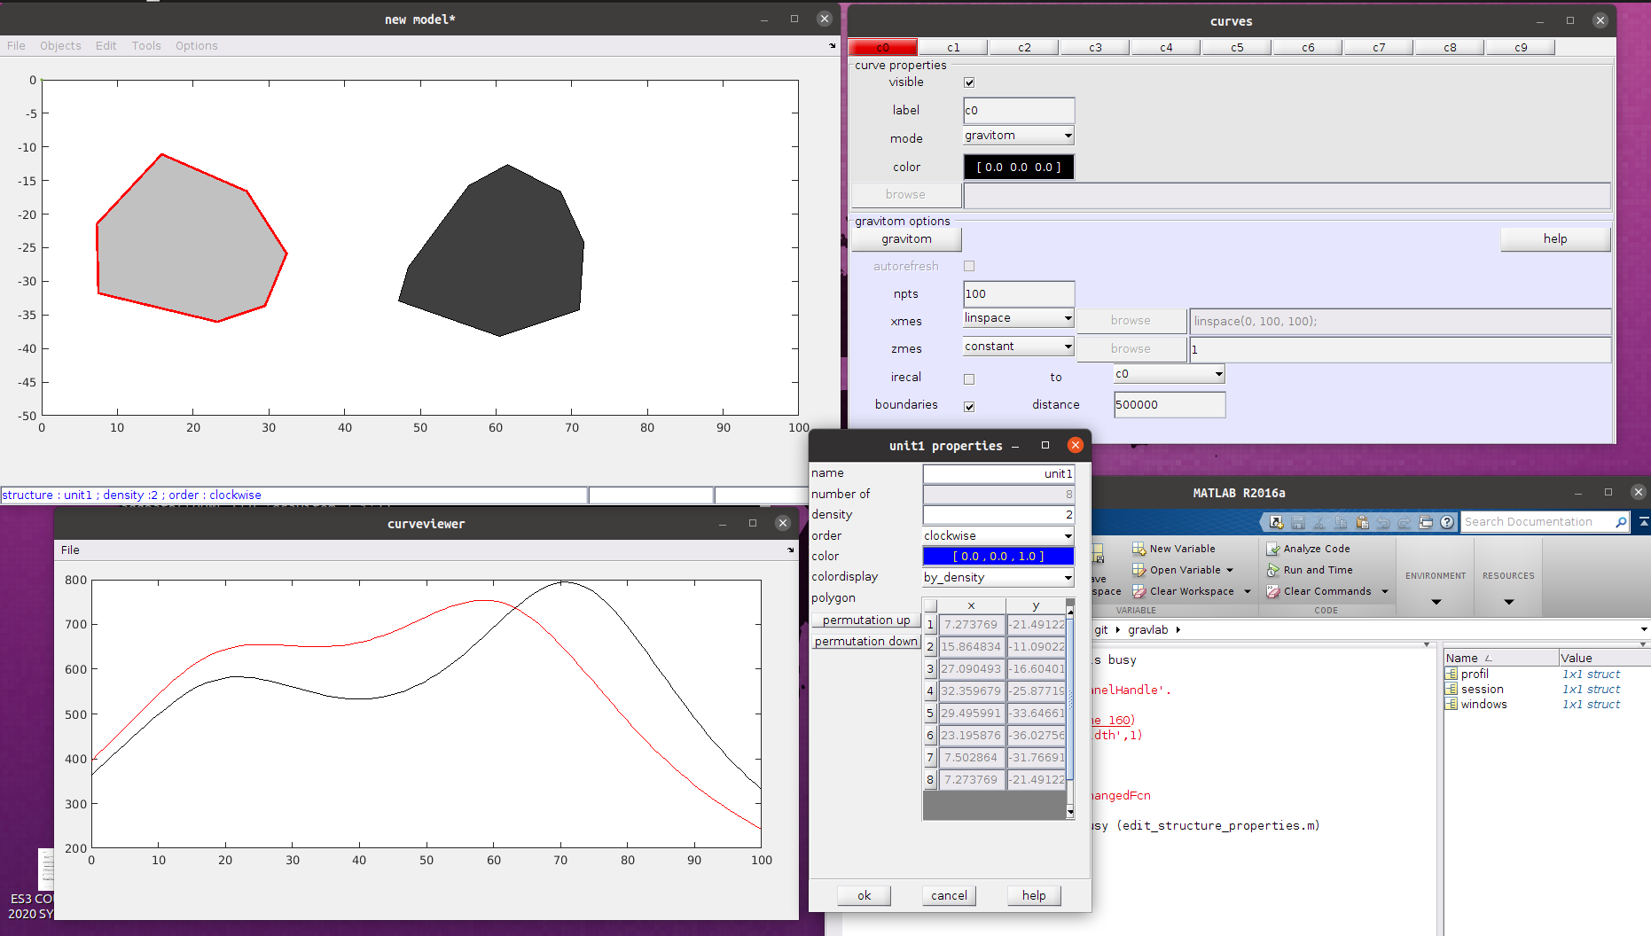Click polygon table scrollbar up arrow
Image resolution: width=1651 pixels, height=936 pixels.
pos(1070,611)
